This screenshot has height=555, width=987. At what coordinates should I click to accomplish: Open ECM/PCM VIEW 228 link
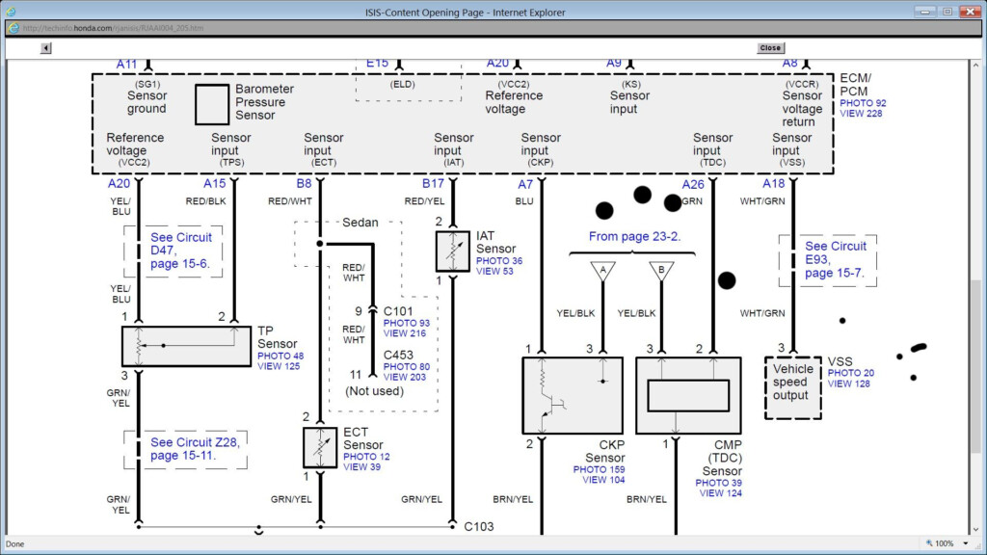tap(861, 114)
